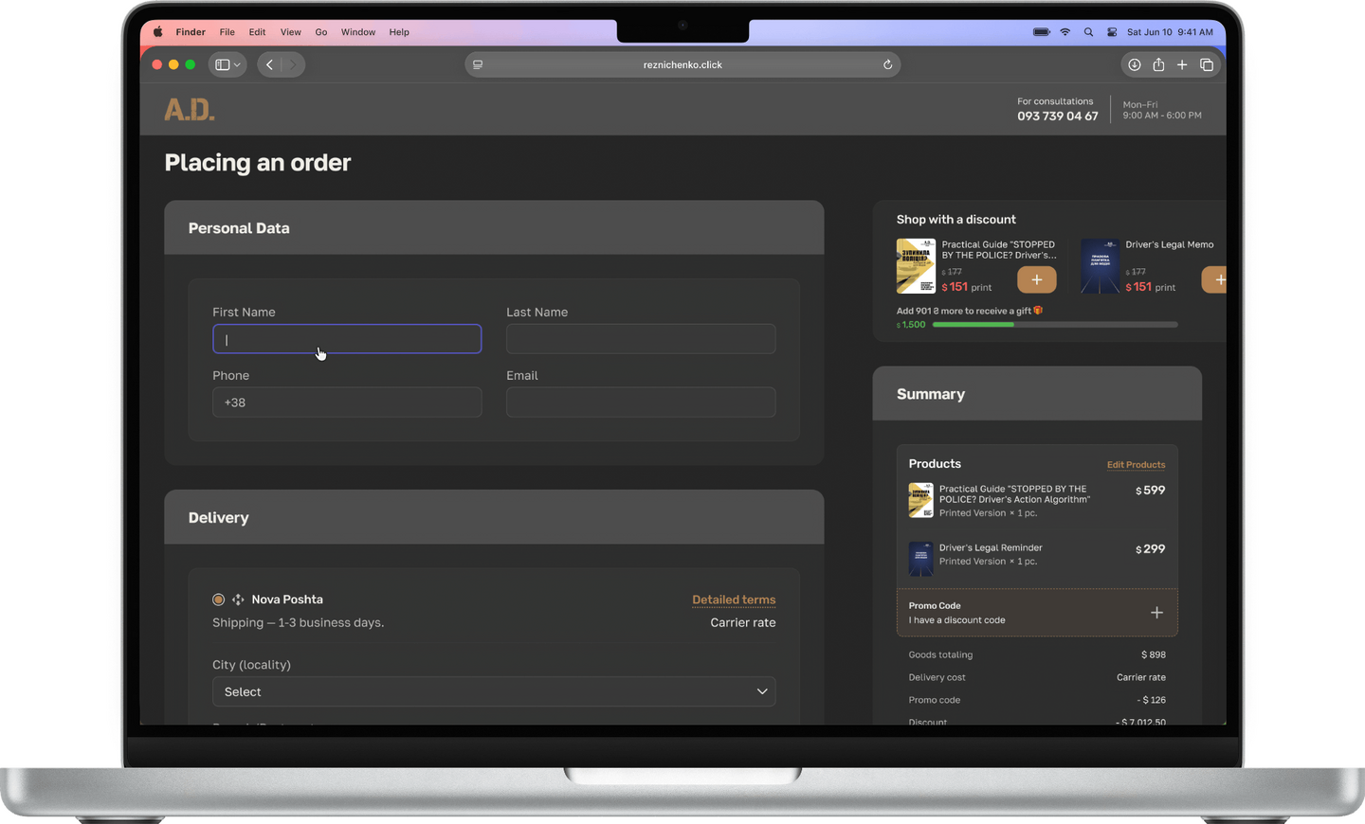Click the battery icon in the menu bar
The width and height of the screenshot is (1365, 824).
pos(1042,32)
